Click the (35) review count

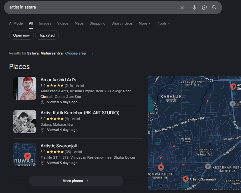(68, 152)
